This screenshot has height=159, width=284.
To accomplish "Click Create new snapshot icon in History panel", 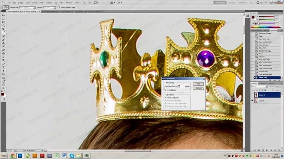I will [275, 80].
